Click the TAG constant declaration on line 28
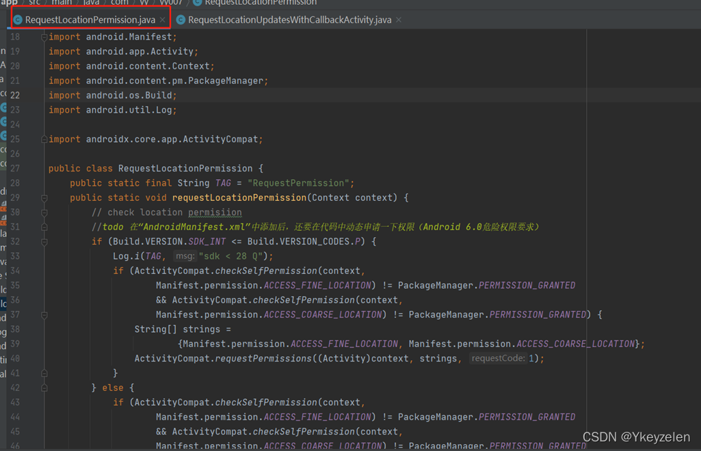The image size is (701, 451). pyautogui.click(x=223, y=183)
